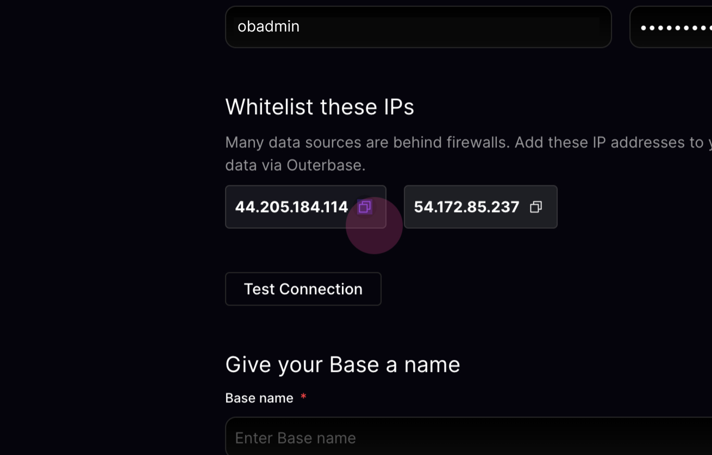
Task: Copy the 54.172.85.237 IP address
Action: (x=536, y=207)
